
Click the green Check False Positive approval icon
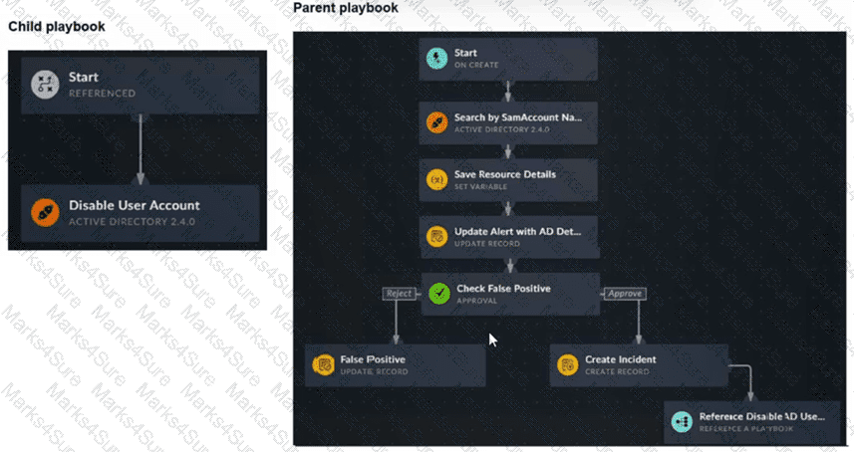pyautogui.click(x=439, y=294)
